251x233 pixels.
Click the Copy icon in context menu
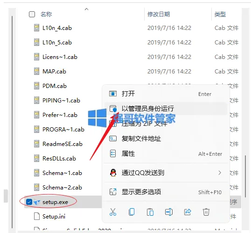point(132,212)
